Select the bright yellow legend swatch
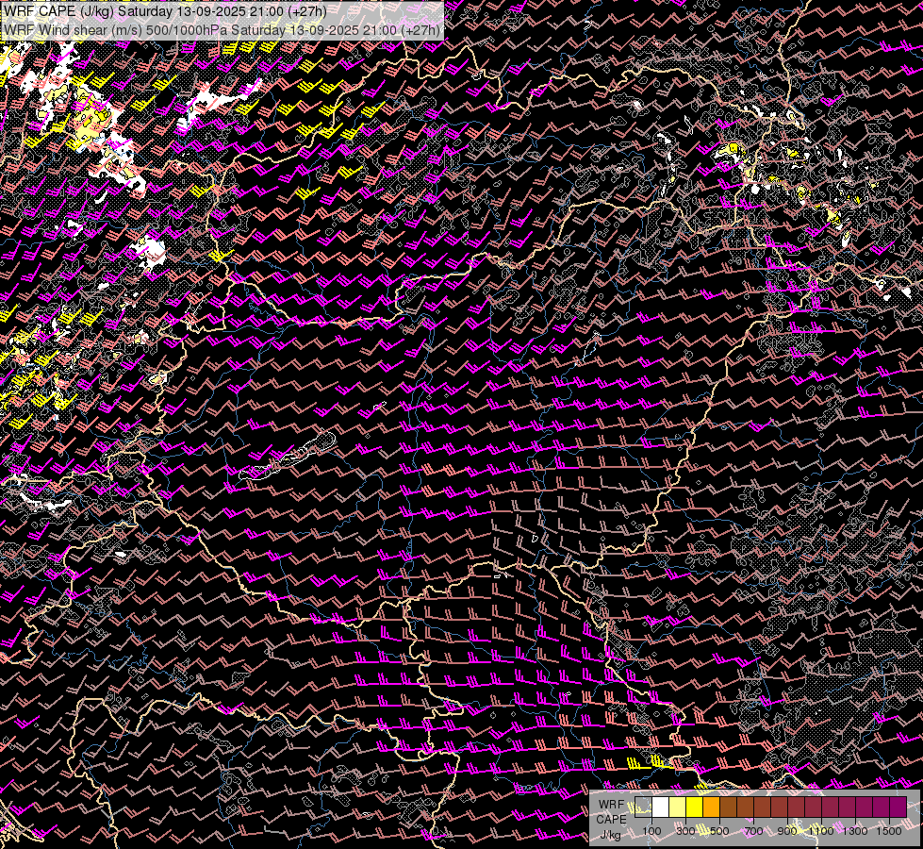The height and width of the screenshot is (849, 923). (x=694, y=807)
